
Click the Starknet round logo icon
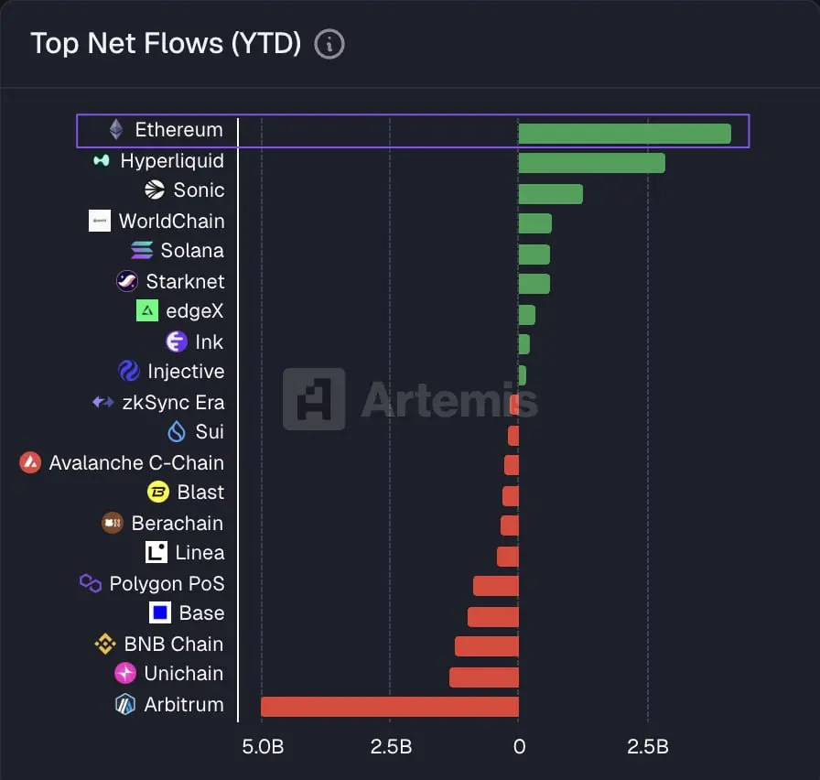coord(127,281)
